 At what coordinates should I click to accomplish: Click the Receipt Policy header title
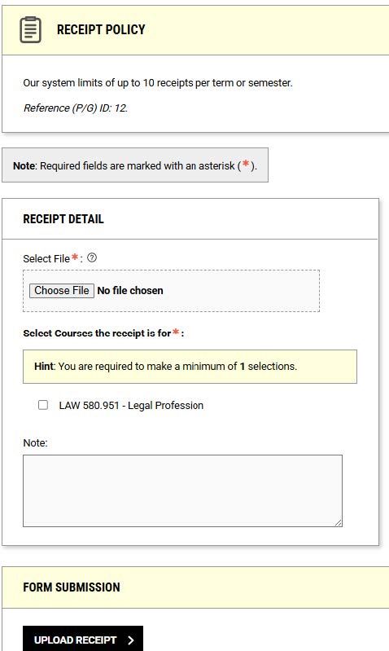[101, 30]
